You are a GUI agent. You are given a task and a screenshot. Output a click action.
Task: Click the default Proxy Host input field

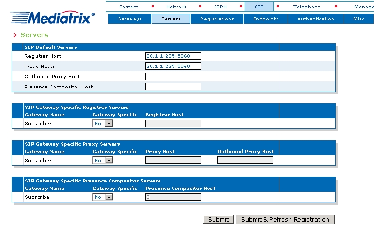pyautogui.click(x=173, y=66)
